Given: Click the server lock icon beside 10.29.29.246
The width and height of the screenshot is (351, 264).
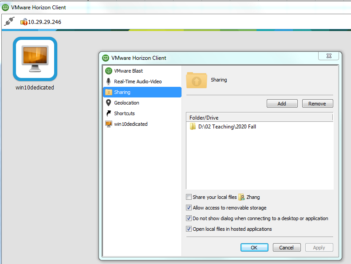Looking at the screenshot, I should tap(24, 22).
